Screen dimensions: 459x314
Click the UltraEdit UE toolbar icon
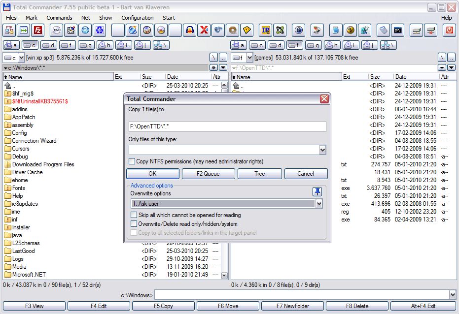click(350, 30)
